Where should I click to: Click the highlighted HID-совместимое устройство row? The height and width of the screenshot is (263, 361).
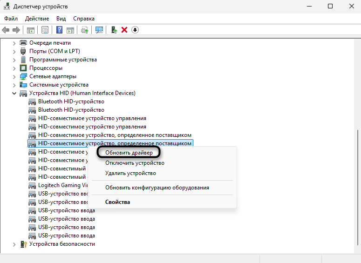[x=110, y=143]
